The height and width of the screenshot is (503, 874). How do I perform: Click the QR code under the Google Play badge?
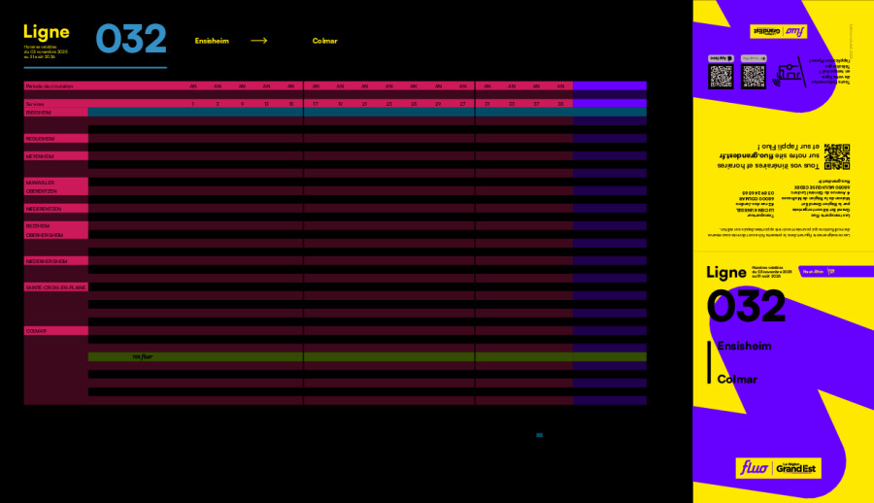755,76
